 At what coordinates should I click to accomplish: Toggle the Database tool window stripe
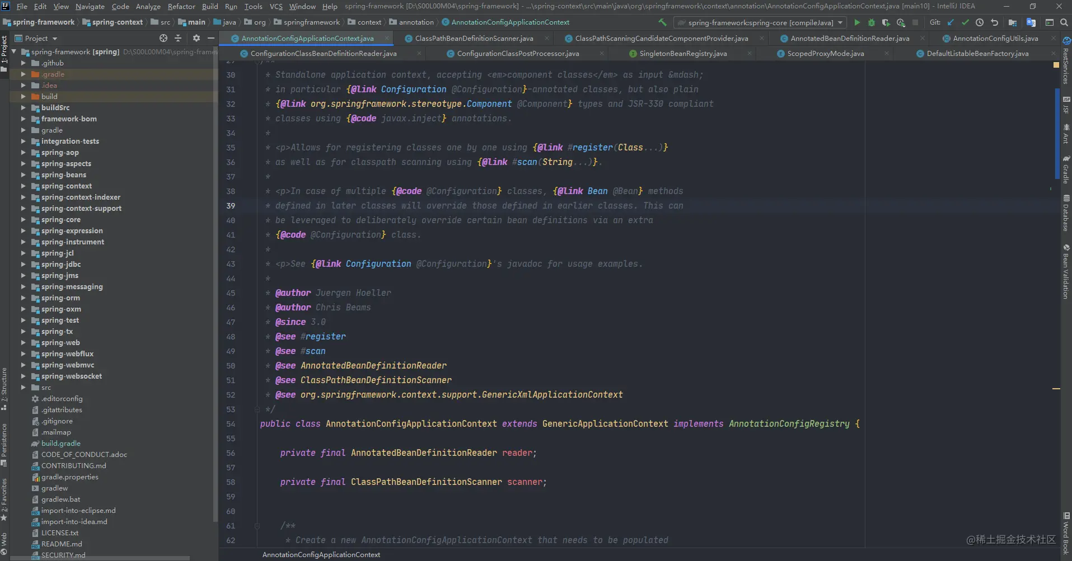(x=1066, y=213)
